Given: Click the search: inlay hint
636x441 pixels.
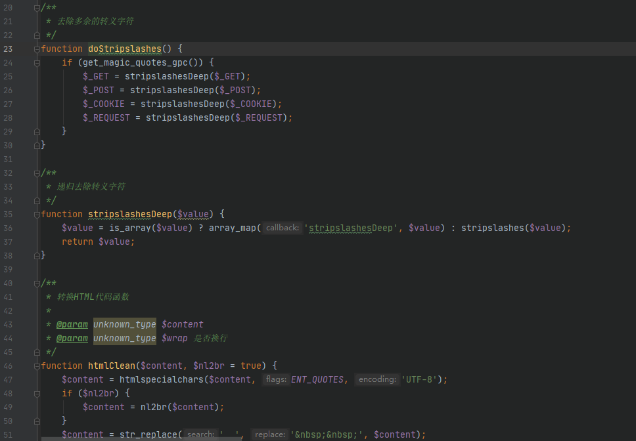Looking at the screenshot, I should pos(201,434).
